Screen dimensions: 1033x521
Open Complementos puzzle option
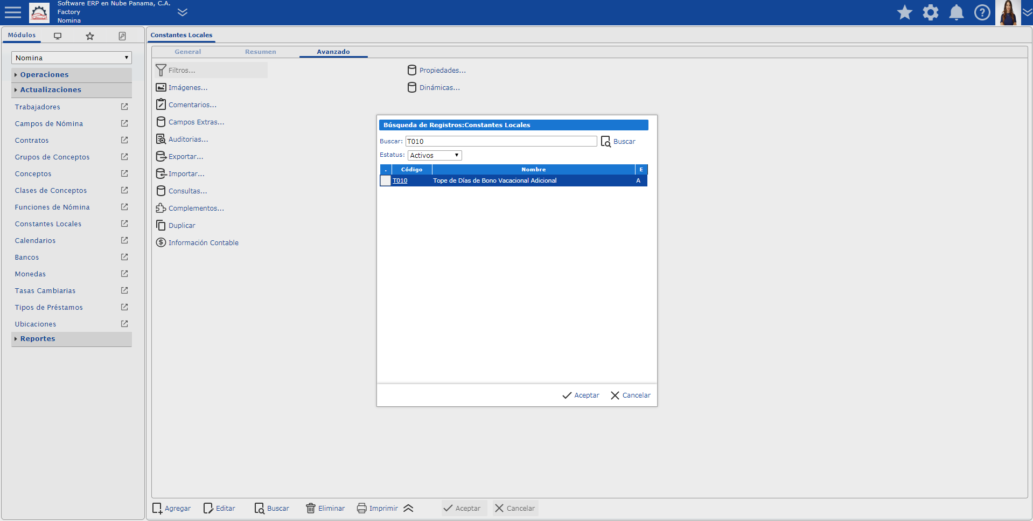pos(190,208)
